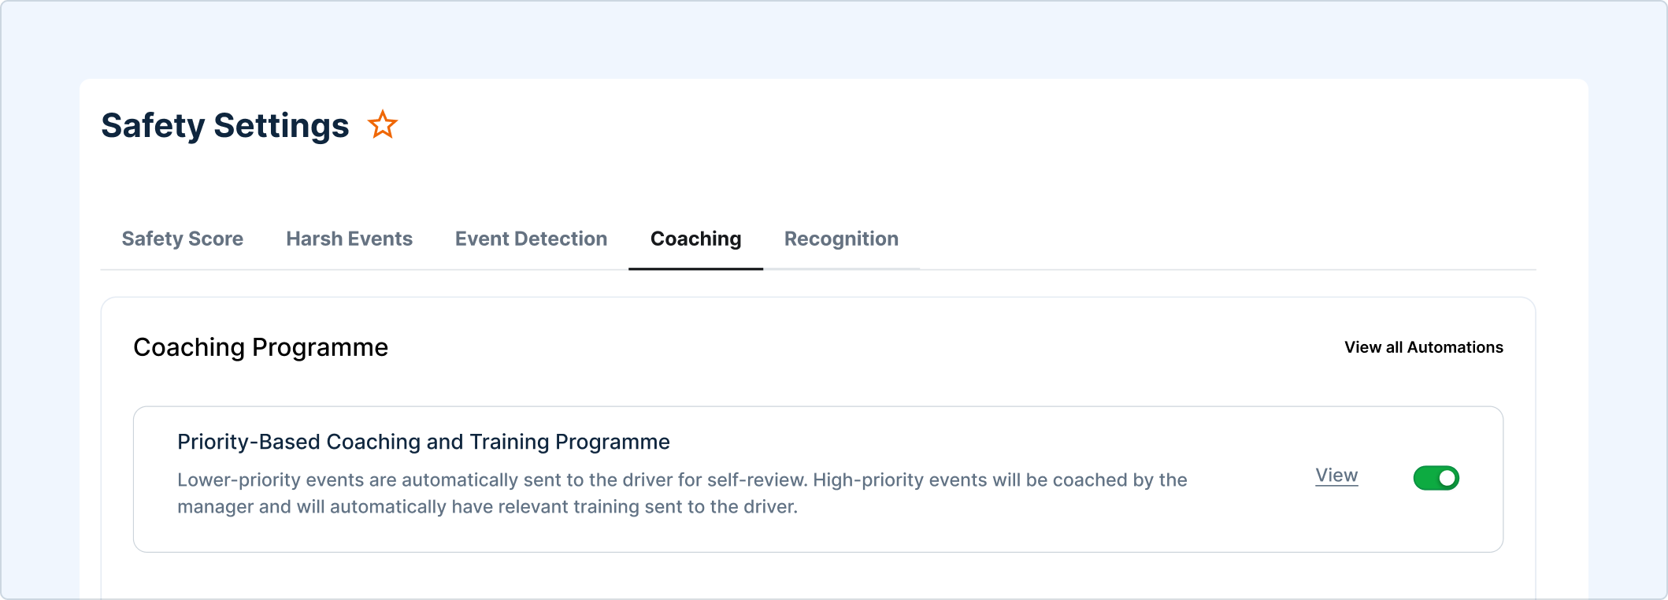Go to the Recognition tab
Screen dimensions: 1668x600
point(840,239)
